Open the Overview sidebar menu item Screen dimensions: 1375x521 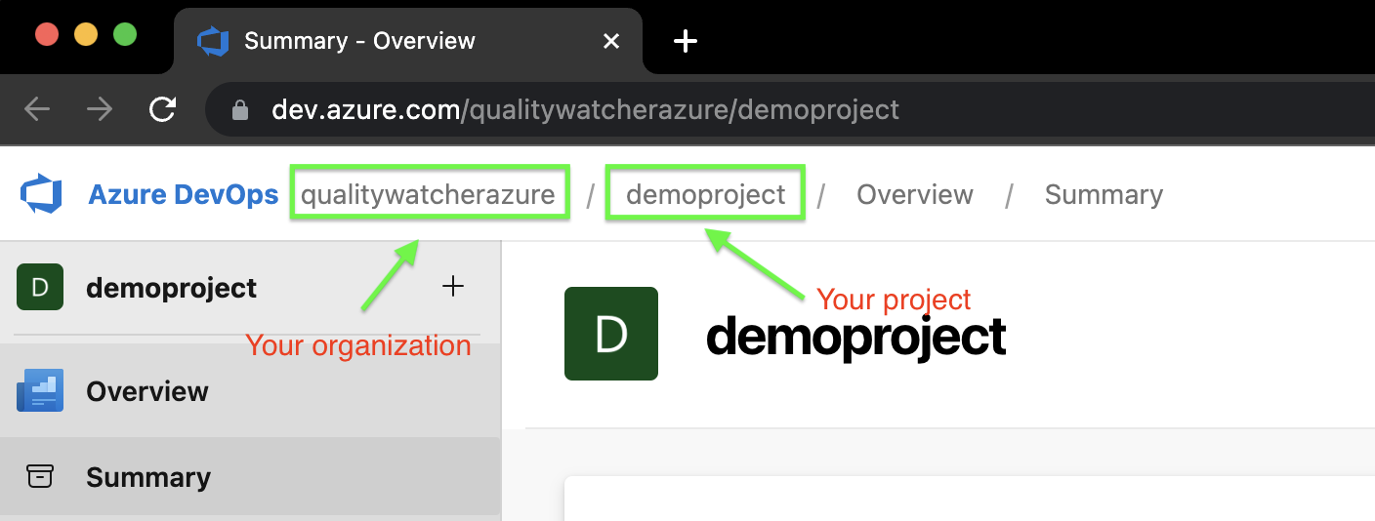[x=250, y=390]
